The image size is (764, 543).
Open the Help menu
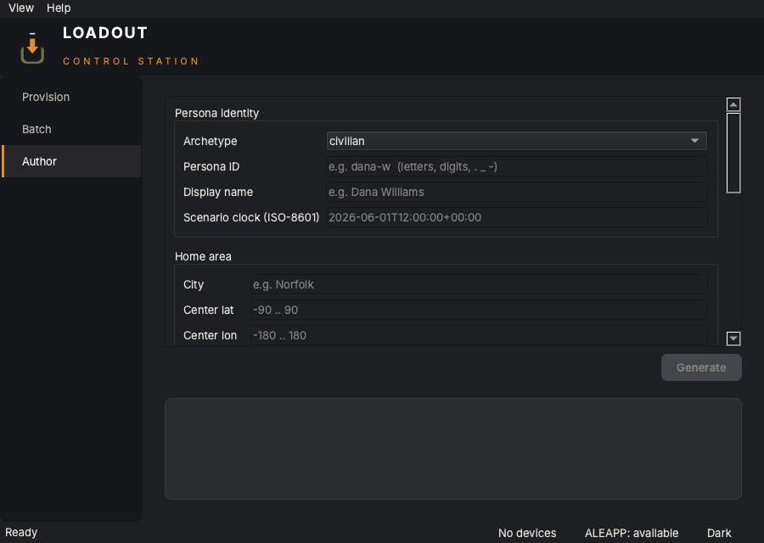59,8
